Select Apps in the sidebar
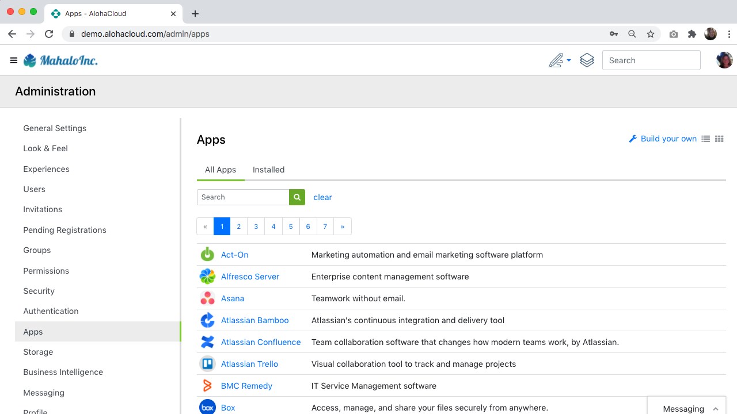Screen dimensions: 737x414 tap(98, 332)
